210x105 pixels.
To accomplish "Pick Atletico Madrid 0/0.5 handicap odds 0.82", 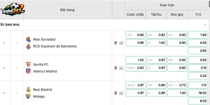I will point(136,68).
